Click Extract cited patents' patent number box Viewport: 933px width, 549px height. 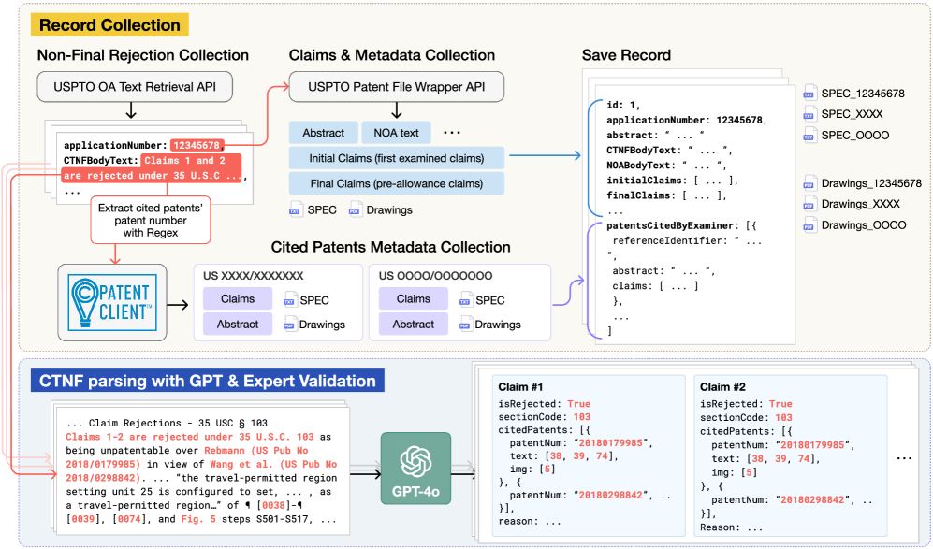(151, 220)
